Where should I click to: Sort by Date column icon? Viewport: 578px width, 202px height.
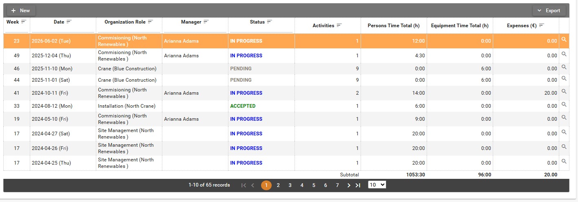click(69, 22)
